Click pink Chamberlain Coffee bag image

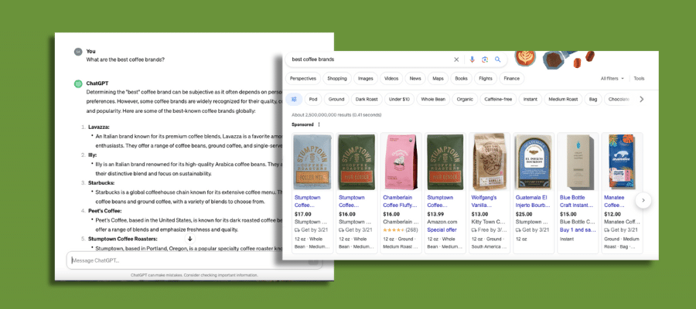[401, 162]
